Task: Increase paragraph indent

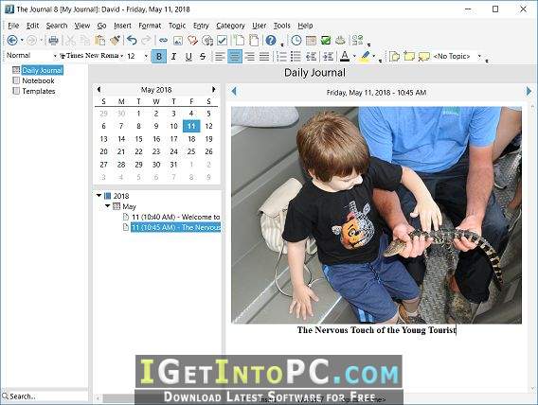Action: (328, 56)
